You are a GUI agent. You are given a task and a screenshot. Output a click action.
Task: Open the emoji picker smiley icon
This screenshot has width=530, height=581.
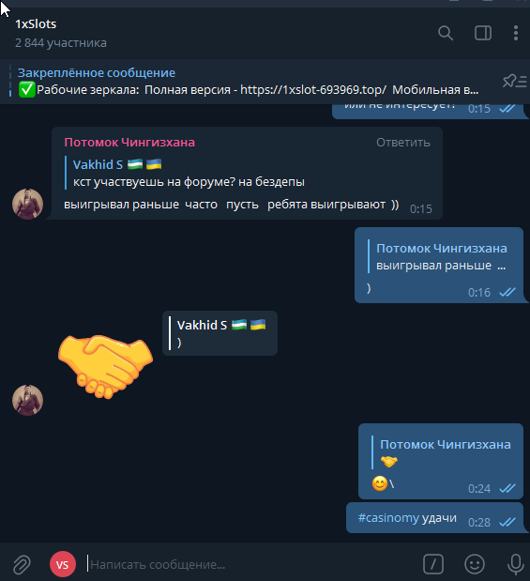tap(475, 564)
